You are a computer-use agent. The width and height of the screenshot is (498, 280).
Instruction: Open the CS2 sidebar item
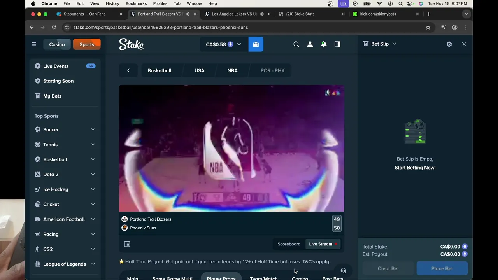(65, 249)
